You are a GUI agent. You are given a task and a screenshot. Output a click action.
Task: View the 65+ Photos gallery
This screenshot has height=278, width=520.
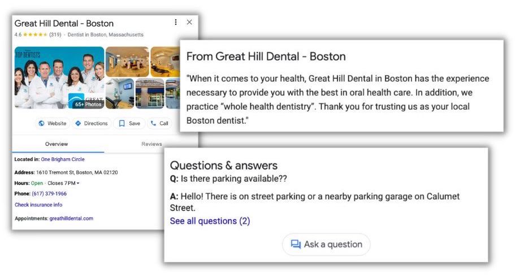tap(88, 104)
